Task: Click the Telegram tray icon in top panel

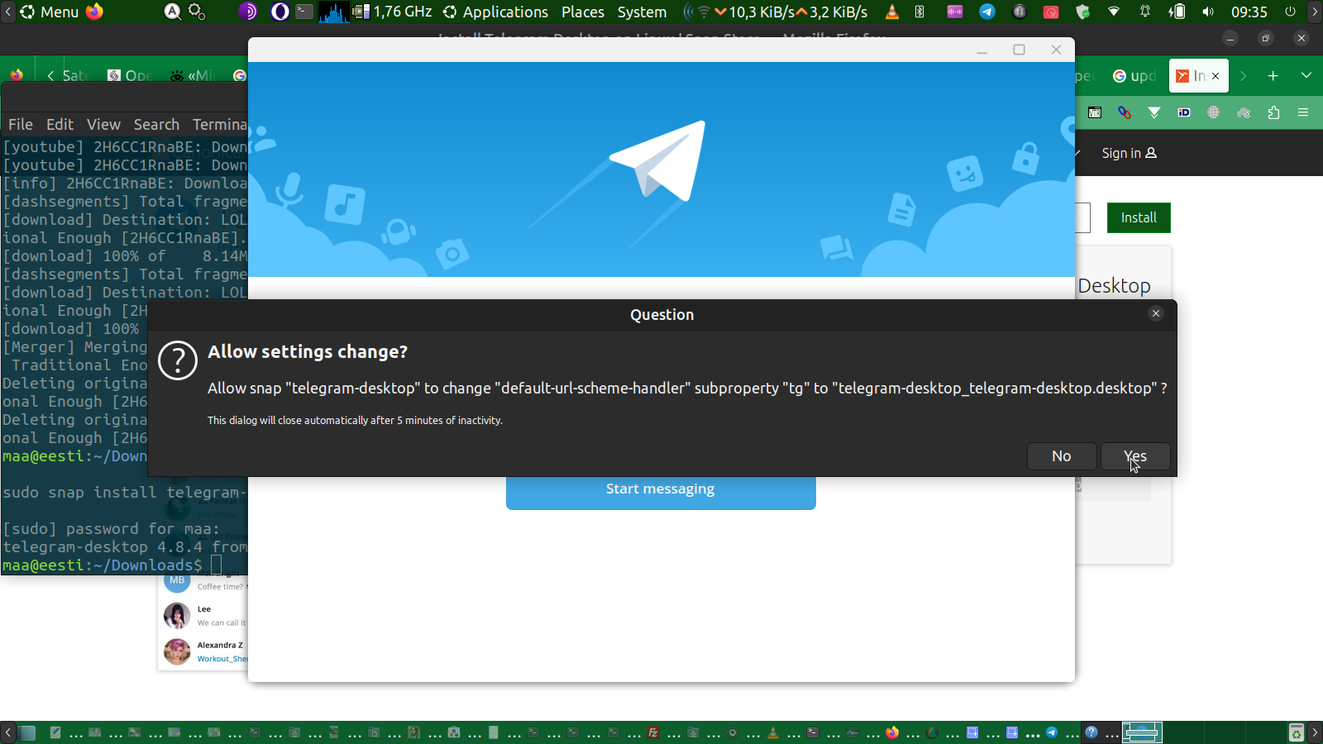Action: 987,12
